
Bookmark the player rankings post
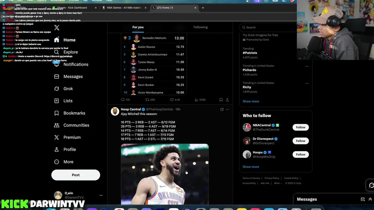[x=221, y=100]
